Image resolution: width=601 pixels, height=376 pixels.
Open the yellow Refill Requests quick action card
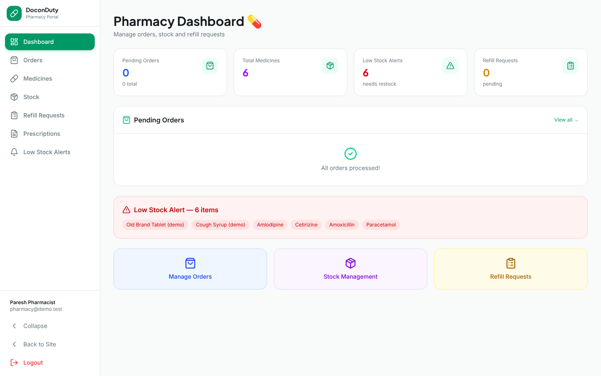(511, 269)
